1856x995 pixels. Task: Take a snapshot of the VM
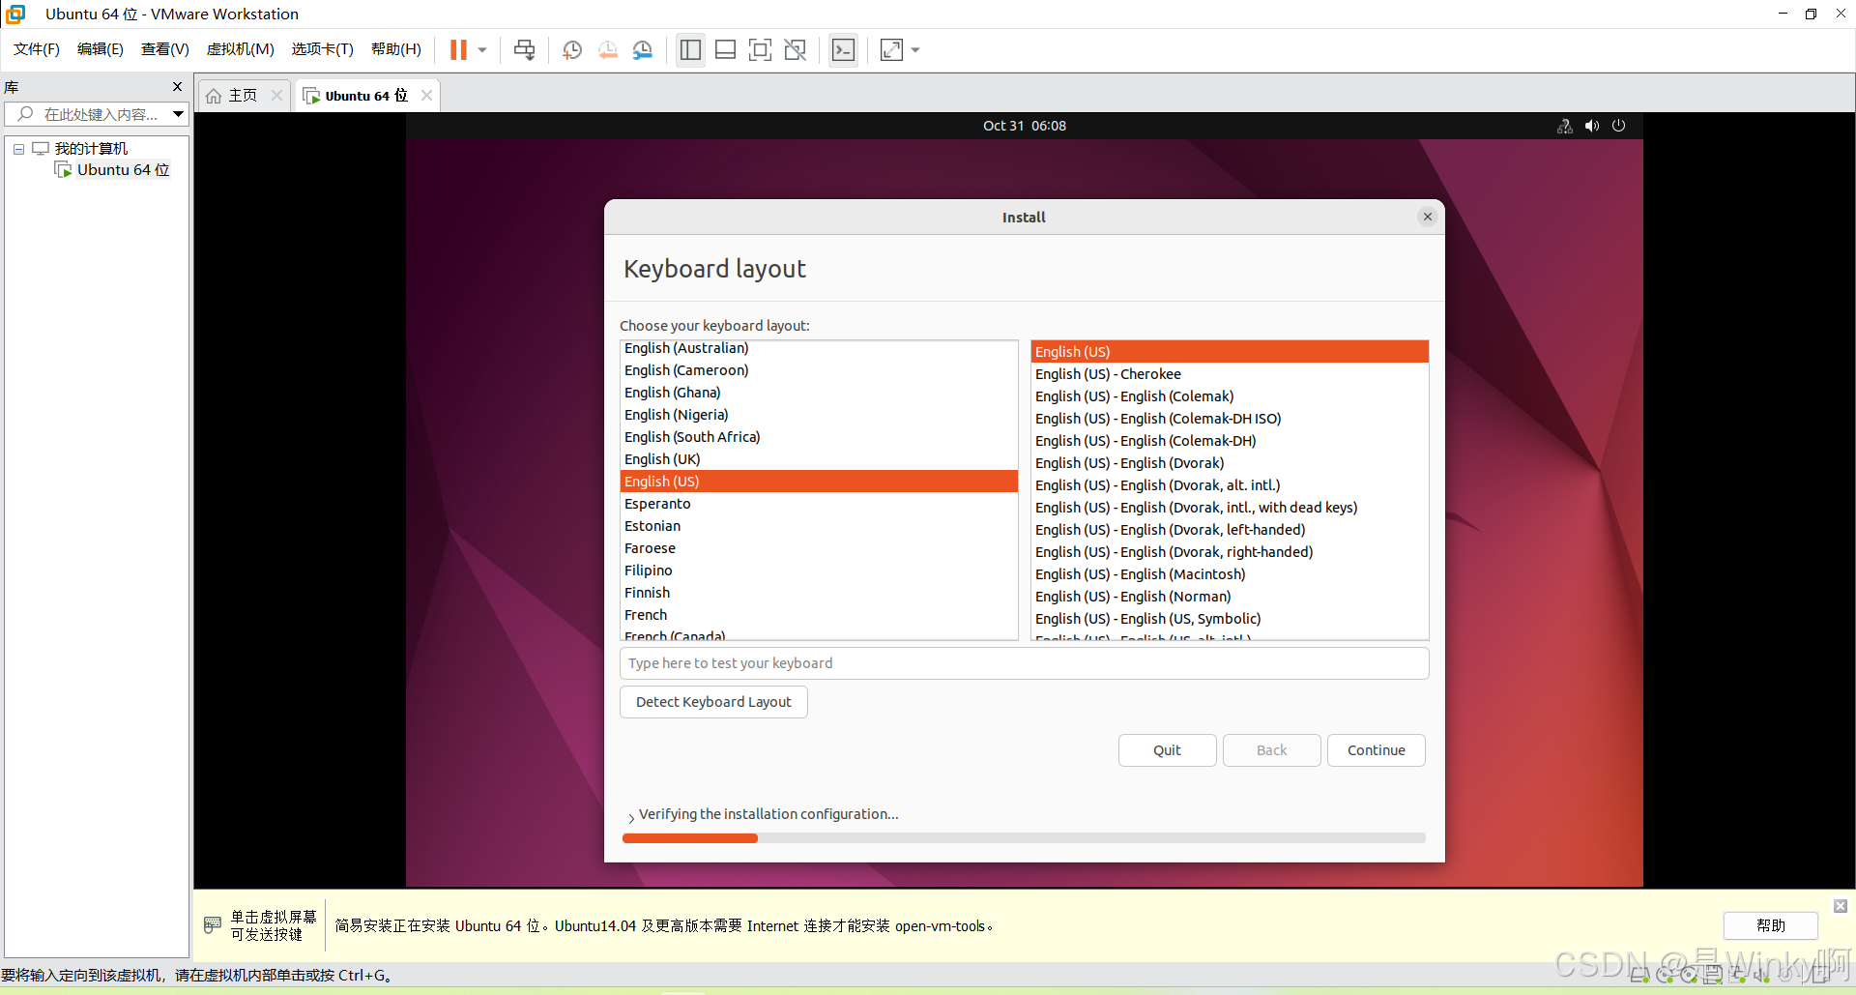pos(572,50)
